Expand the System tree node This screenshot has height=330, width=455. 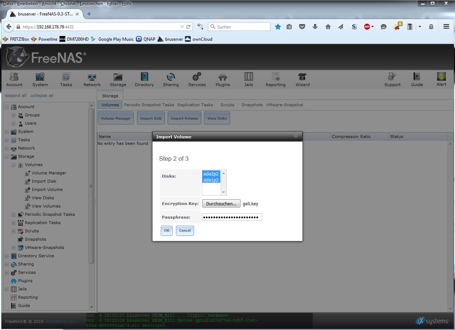coord(6,131)
